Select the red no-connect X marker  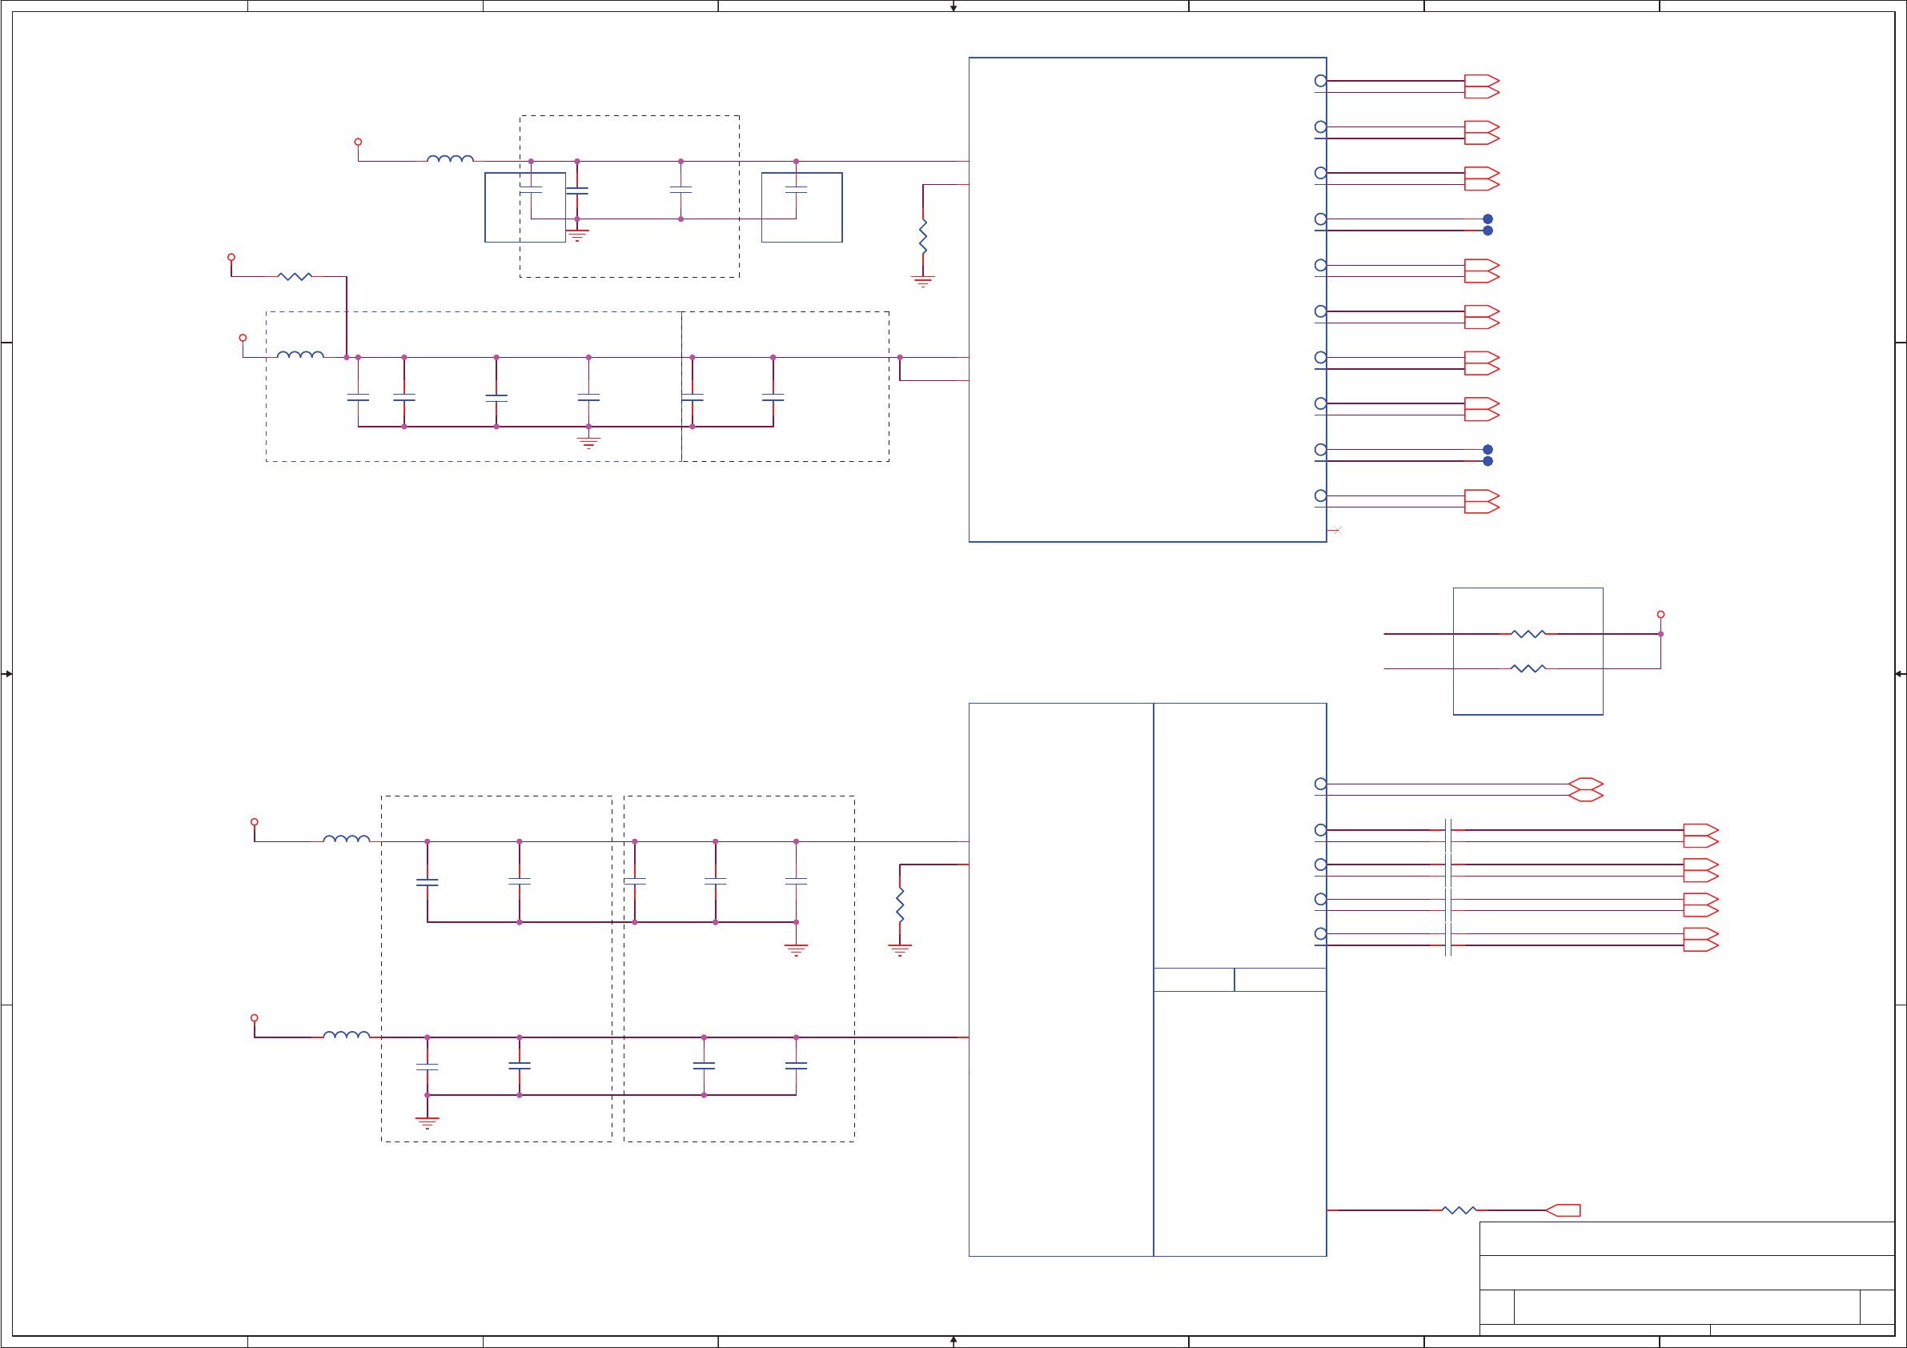(x=1338, y=530)
